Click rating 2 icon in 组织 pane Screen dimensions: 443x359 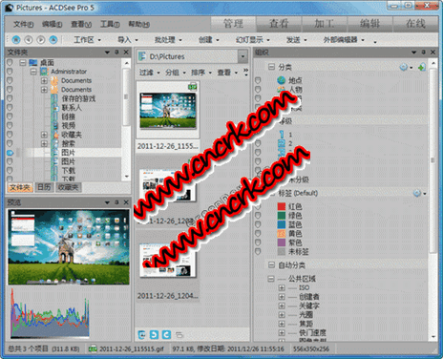coord(282,143)
